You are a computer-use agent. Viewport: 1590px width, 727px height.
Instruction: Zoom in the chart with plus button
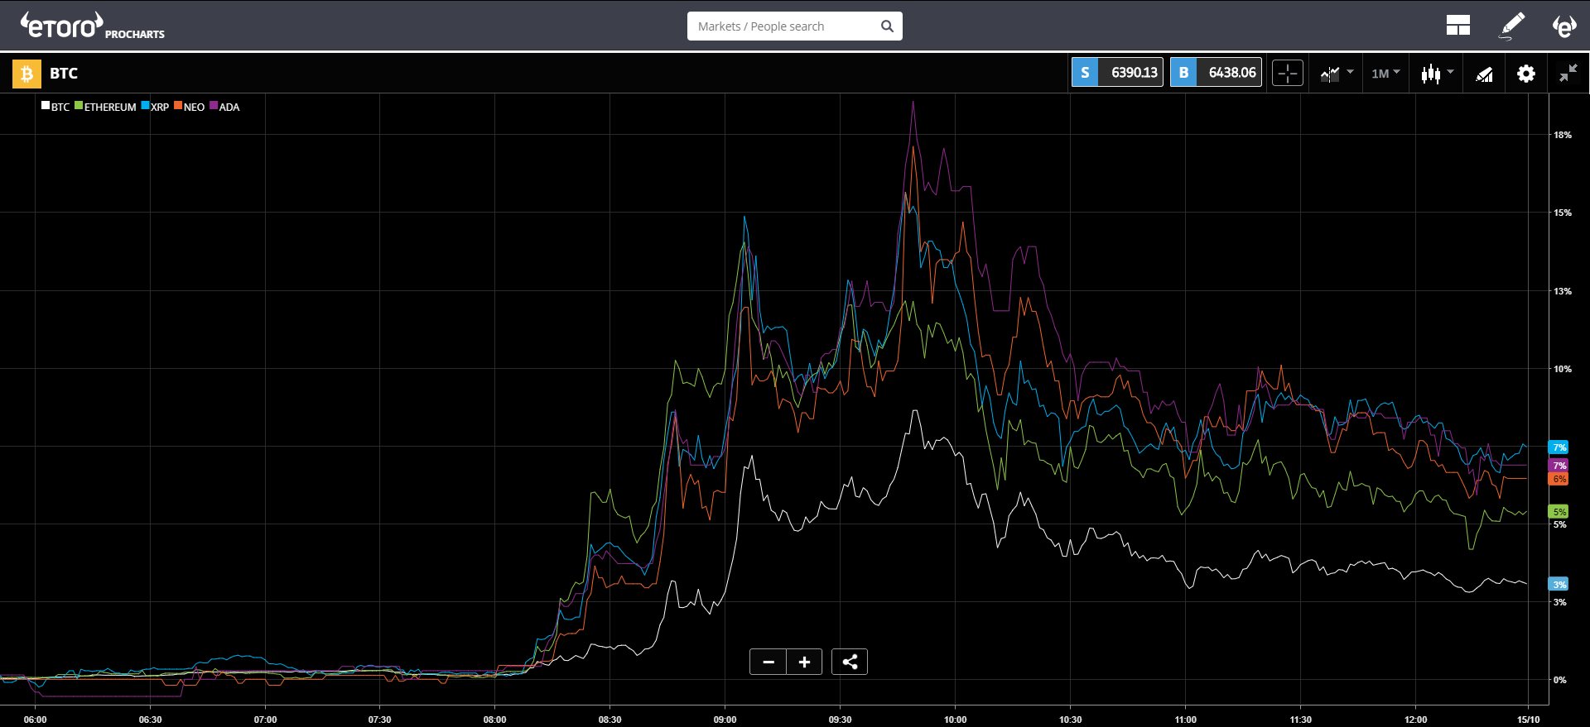804,662
